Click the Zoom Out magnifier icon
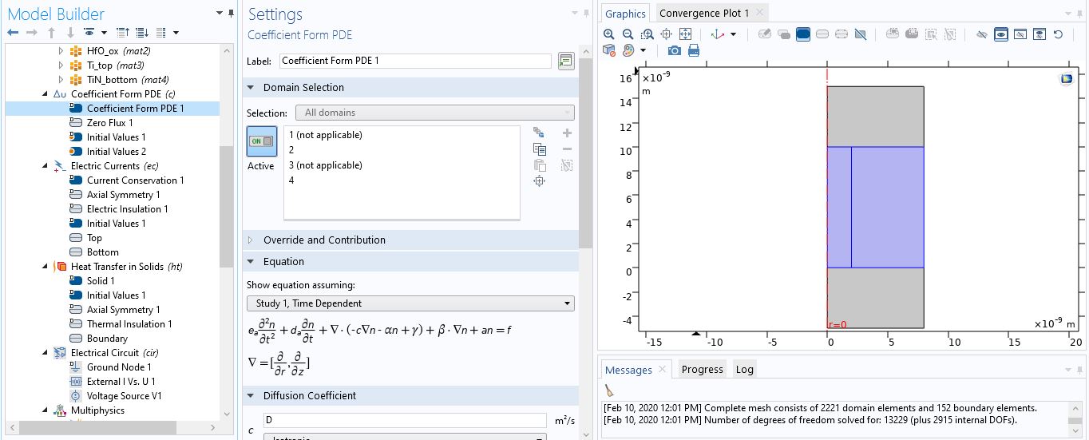Viewport: 1089px width, 440px height. click(x=628, y=34)
